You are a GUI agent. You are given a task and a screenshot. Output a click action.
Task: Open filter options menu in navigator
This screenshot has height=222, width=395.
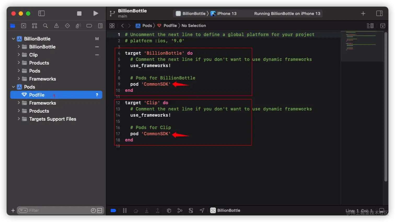[x=23, y=210]
